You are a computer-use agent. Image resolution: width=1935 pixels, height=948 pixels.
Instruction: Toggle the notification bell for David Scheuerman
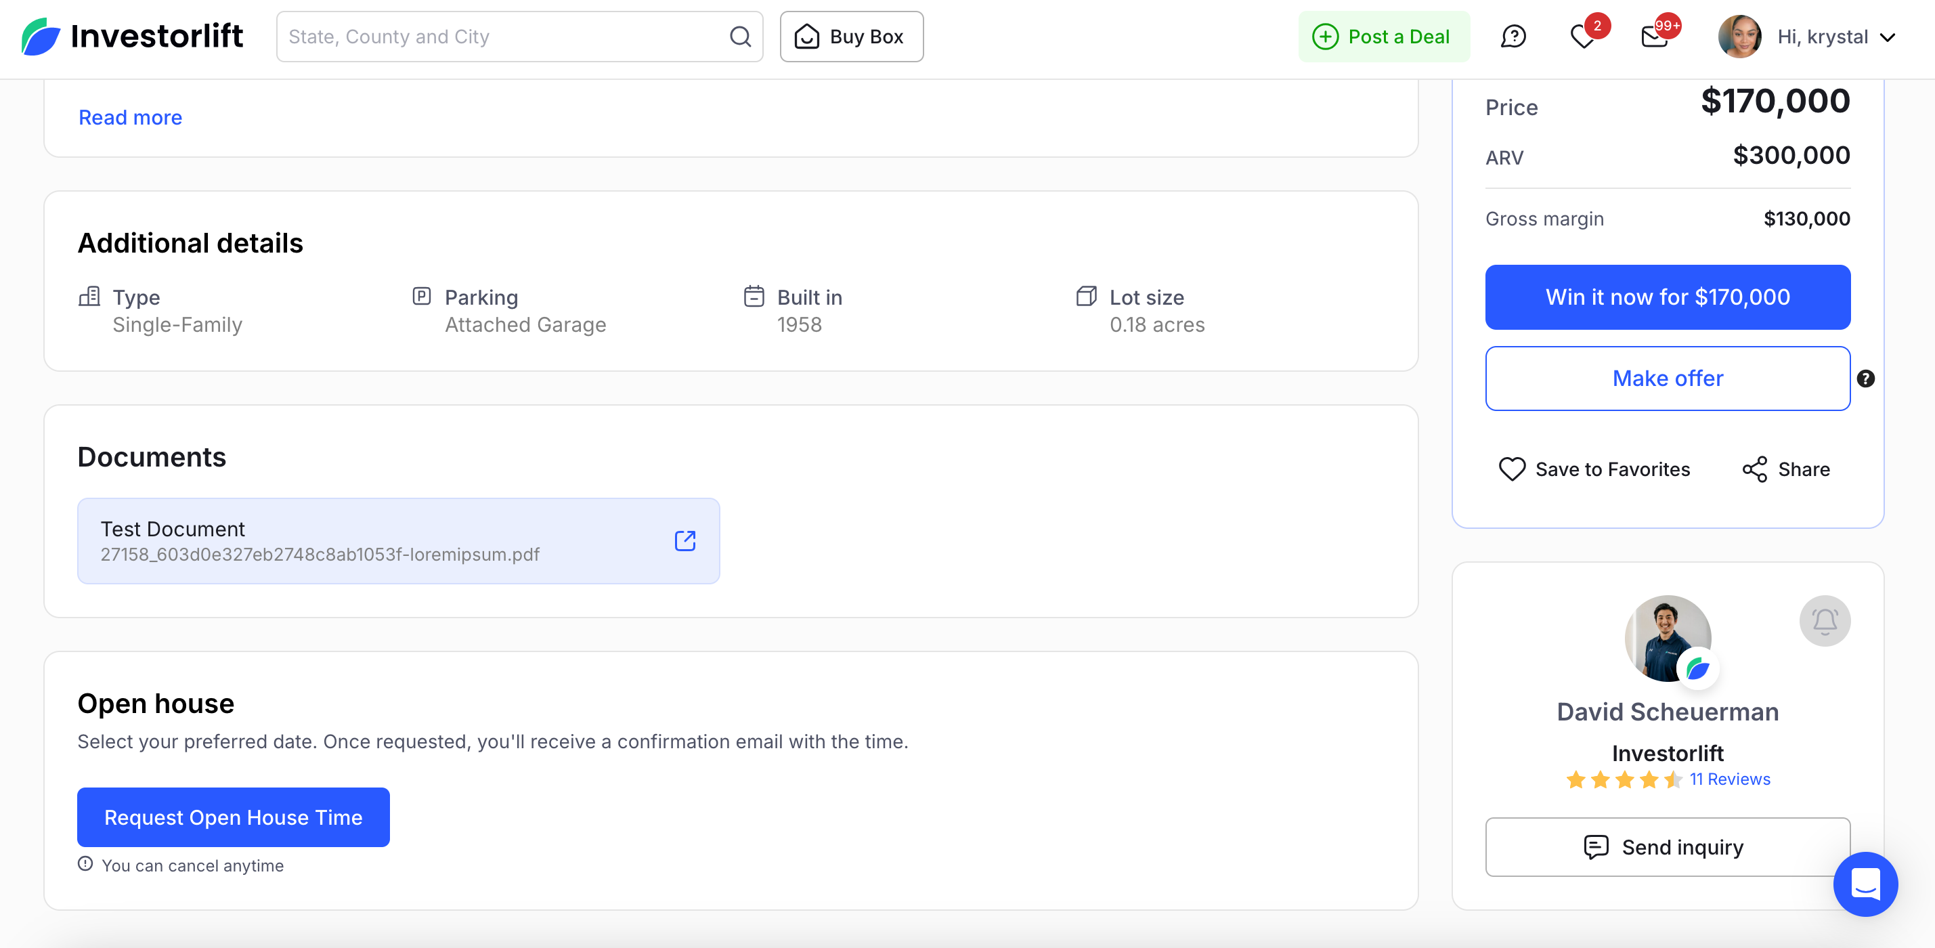[x=1824, y=620]
